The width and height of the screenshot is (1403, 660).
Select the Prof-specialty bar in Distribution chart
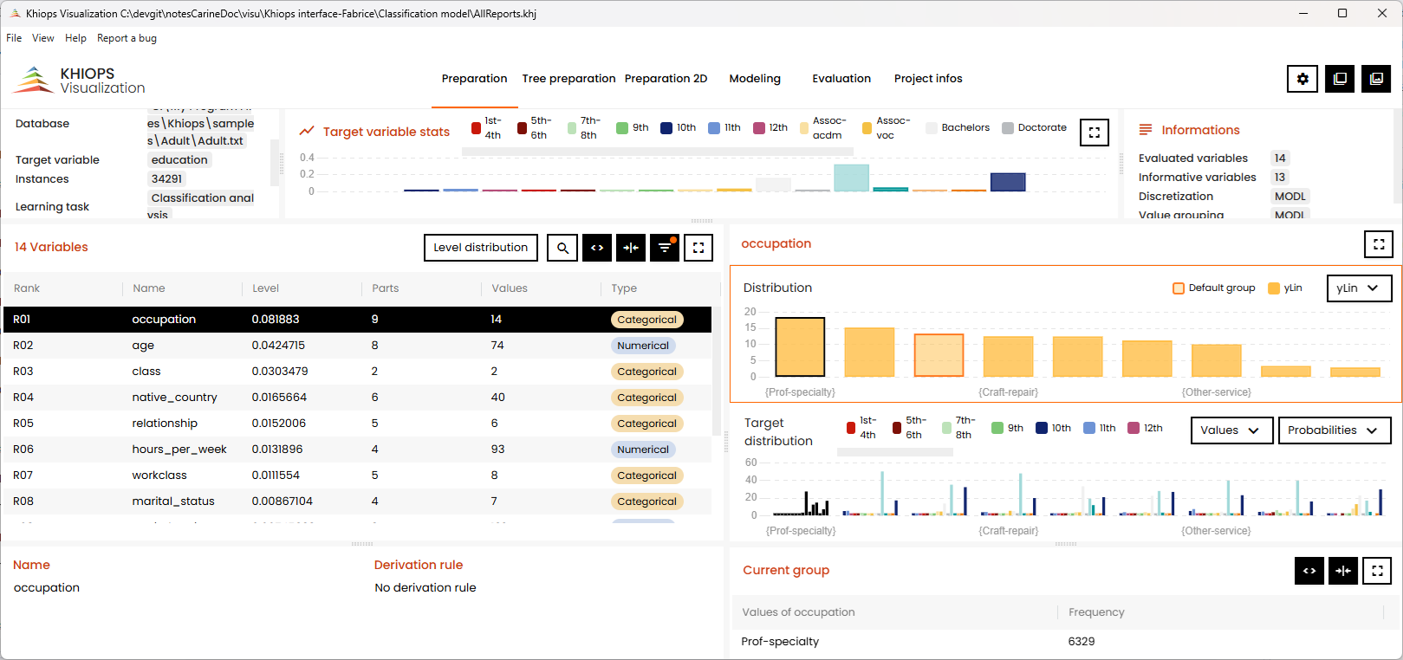click(x=800, y=346)
